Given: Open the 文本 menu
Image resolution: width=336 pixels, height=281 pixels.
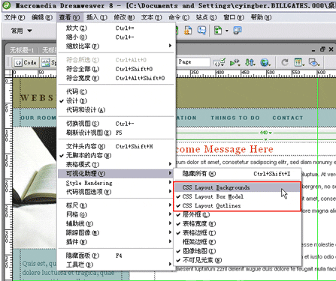Looking at the screenshot, I should 151,17.
